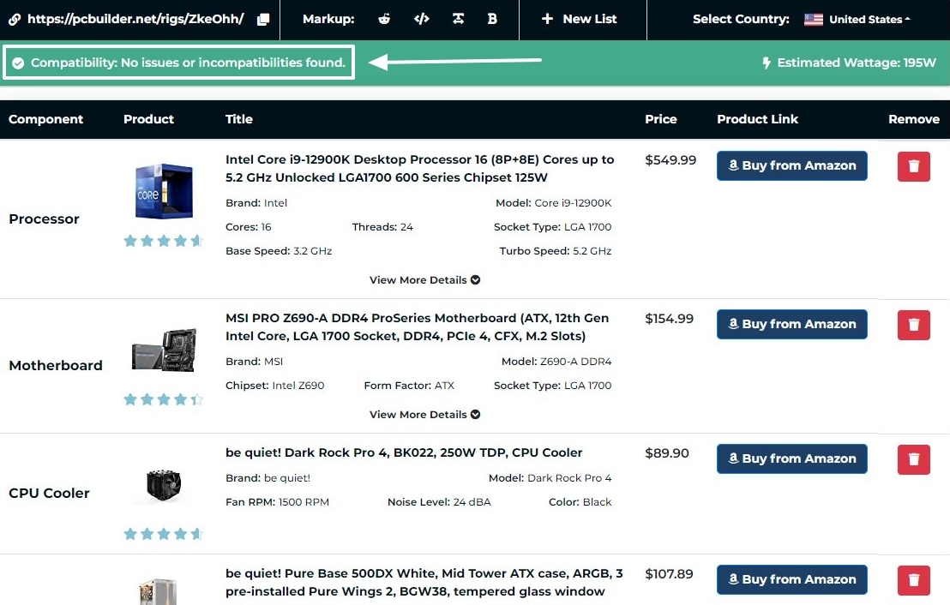Create a New List
This screenshot has width=950, height=605.
click(580, 19)
